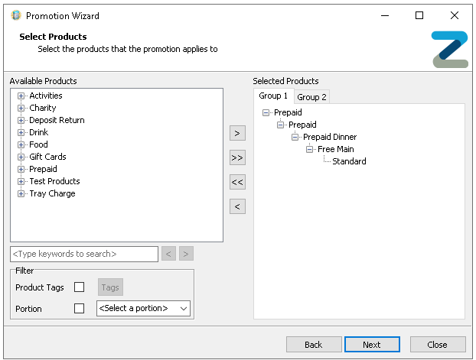The image size is (476, 360).
Task: Select the Group 1 tab
Action: (x=273, y=96)
